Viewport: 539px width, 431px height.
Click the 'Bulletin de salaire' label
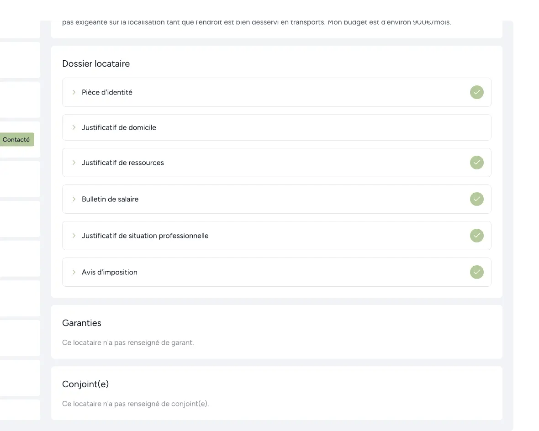click(110, 199)
